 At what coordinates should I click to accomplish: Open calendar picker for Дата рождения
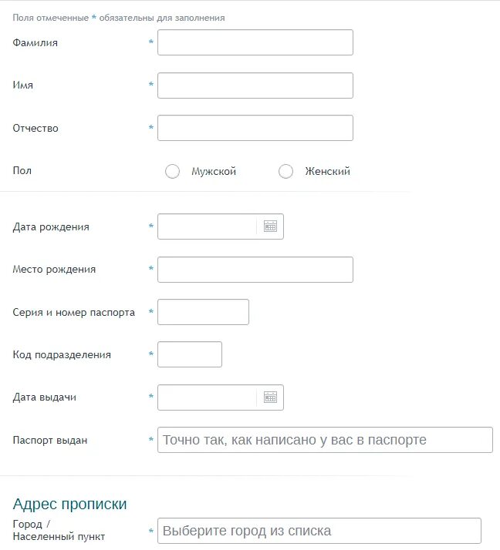pos(270,226)
